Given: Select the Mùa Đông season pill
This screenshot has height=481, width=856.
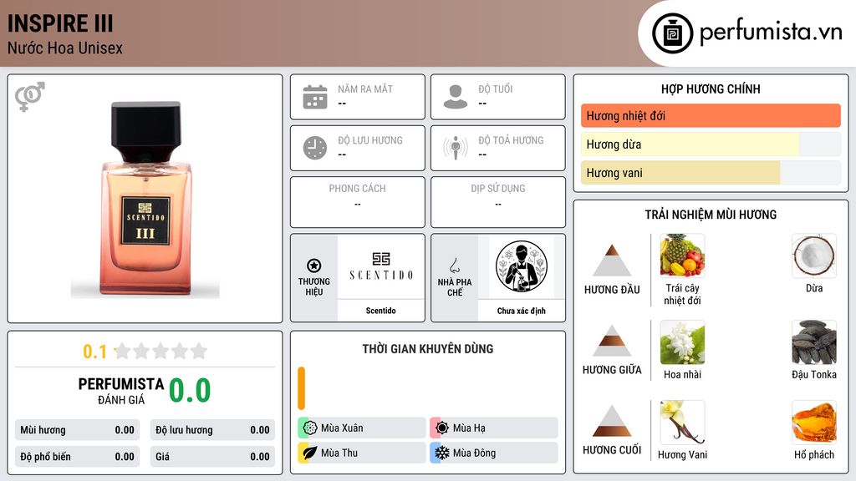Looking at the screenshot, I should click(494, 453).
